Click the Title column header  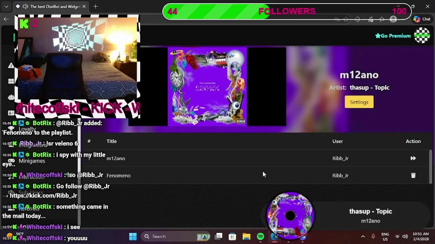click(111, 141)
